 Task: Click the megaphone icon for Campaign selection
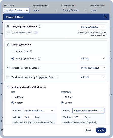tap(8, 45)
